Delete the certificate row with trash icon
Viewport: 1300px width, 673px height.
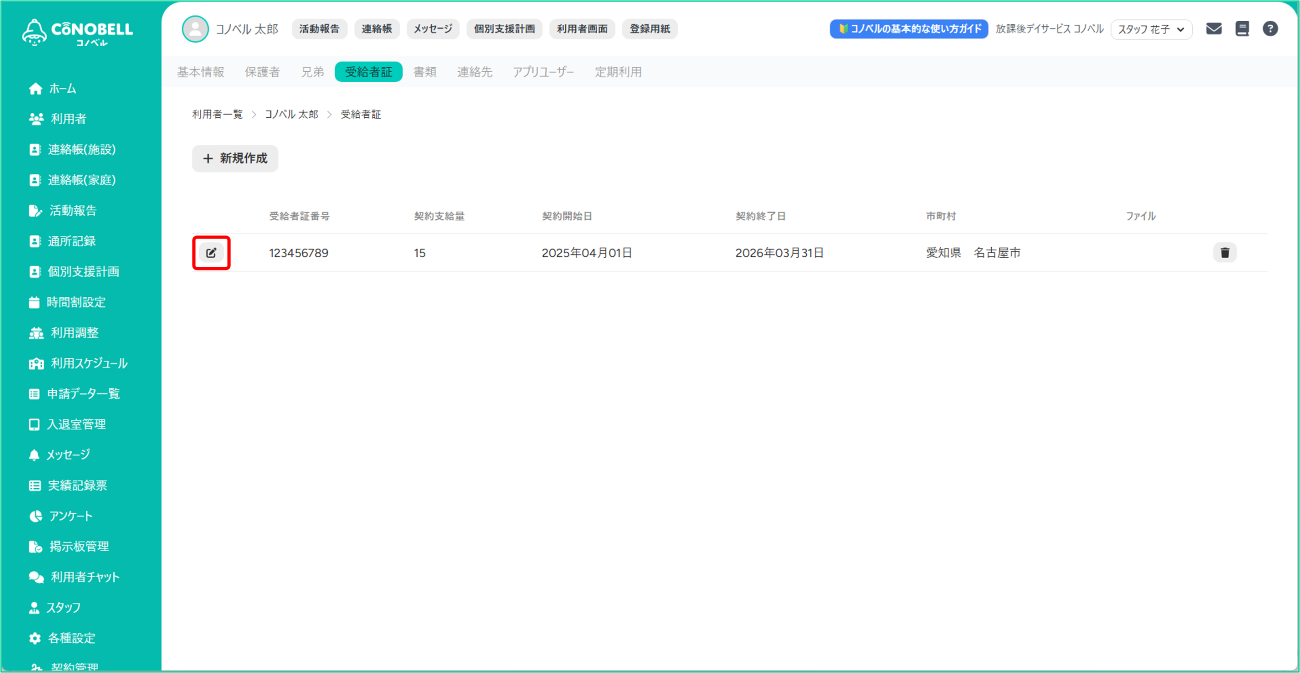click(x=1224, y=253)
